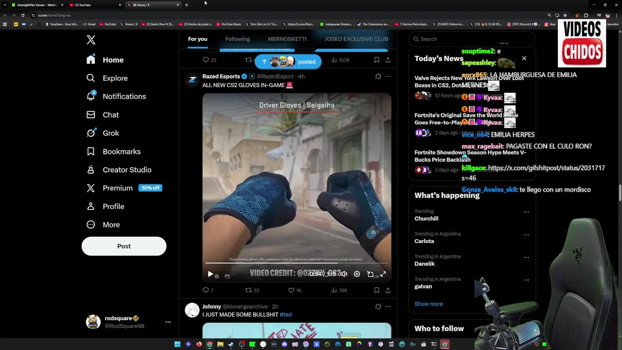
Task: Open Explore in the left navigation
Action: pyautogui.click(x=107, y=78)
